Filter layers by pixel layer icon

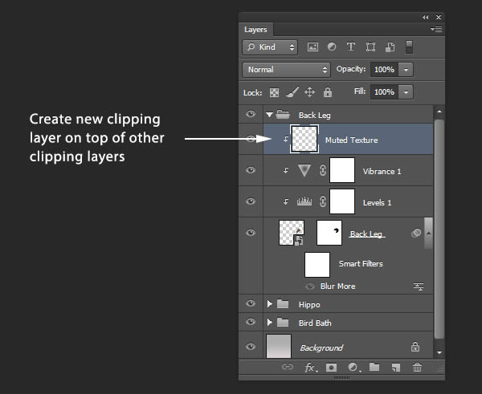(312, 47)
